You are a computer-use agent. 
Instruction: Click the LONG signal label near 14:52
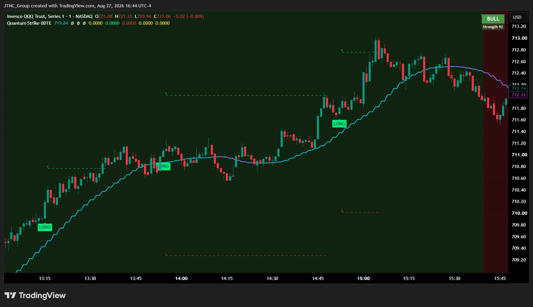coord(339,124)
